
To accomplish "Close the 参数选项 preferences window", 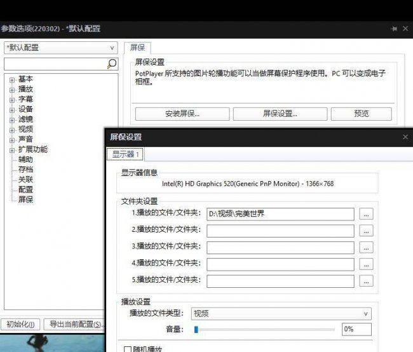I will click(405, 29).
